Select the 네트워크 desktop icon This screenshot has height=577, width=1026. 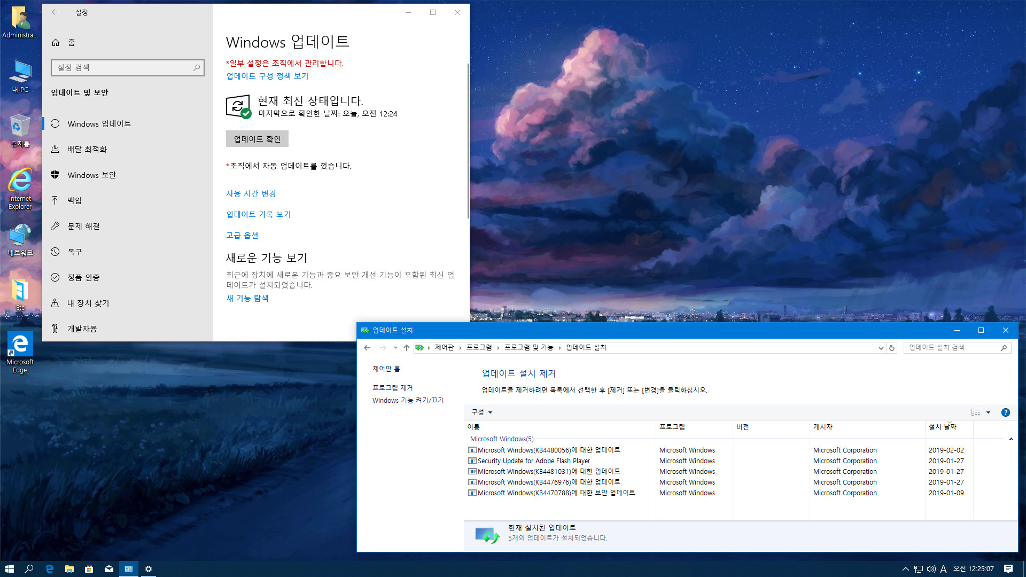20,240
